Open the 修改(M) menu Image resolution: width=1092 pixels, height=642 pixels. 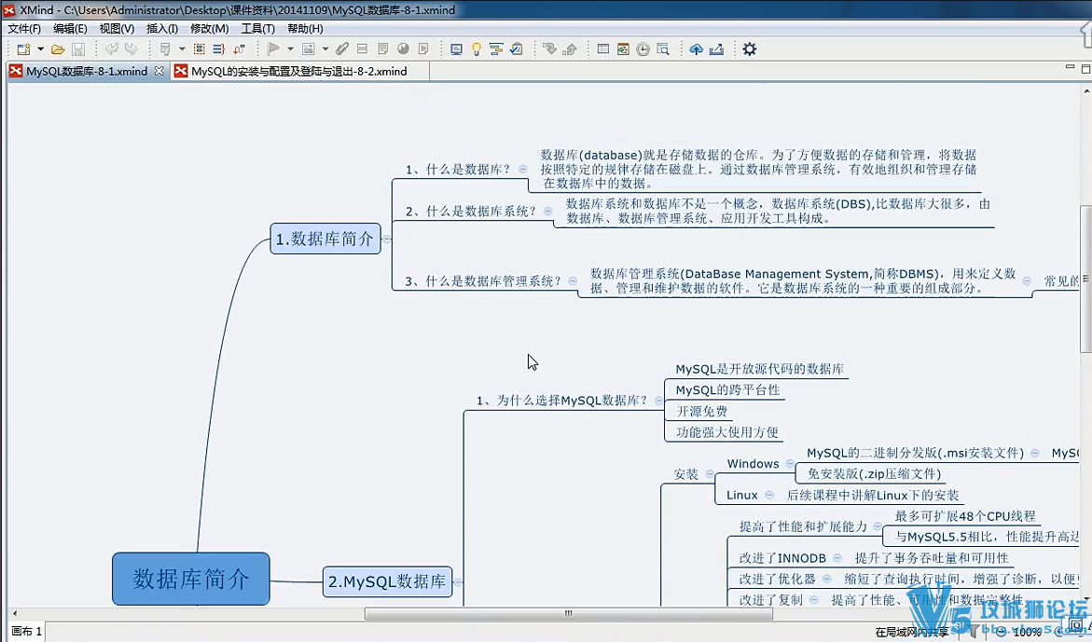(x=209, y=29)
